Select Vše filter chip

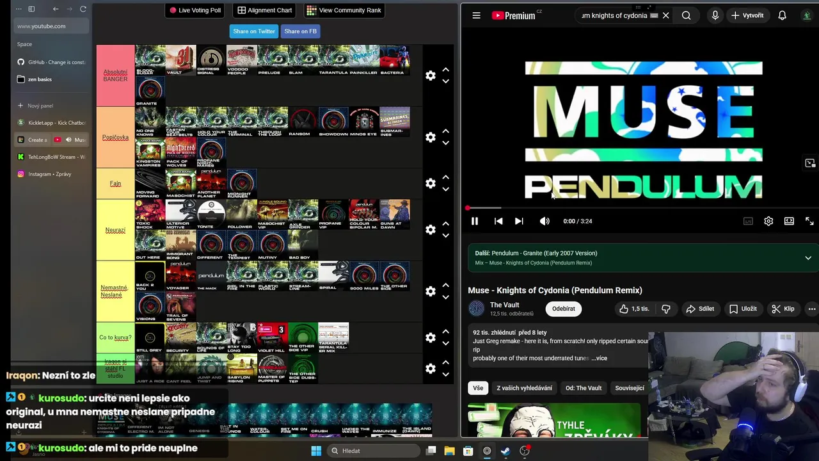pyautogui.click(x=478, y=388)
